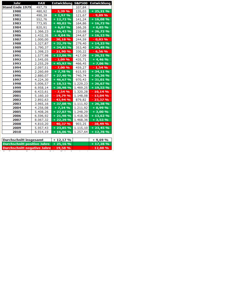Viewport: 230px width, 292px height.
Task: Select the DAX value 8.067,32
Action: tap(42, 120)
